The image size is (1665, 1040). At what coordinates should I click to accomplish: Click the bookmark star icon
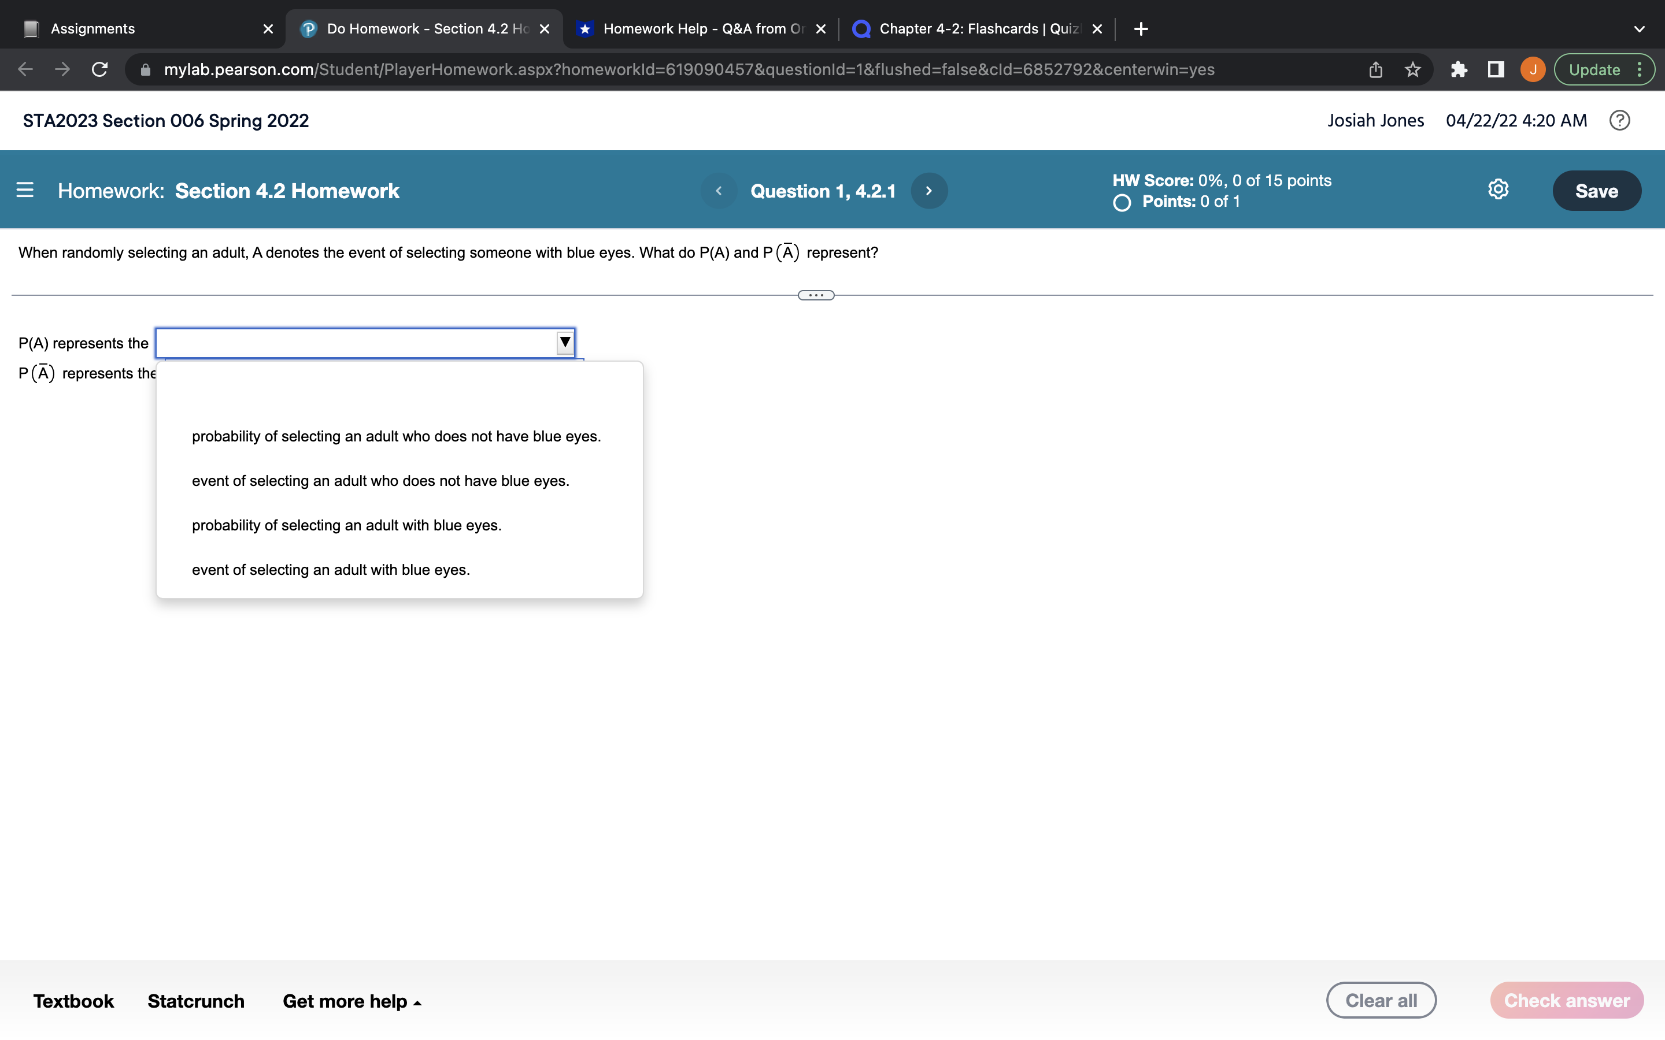pos(1412,69)
